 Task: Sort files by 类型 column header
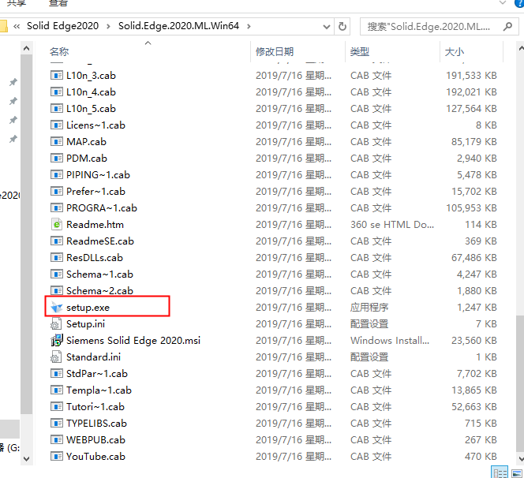pos(360,52)
